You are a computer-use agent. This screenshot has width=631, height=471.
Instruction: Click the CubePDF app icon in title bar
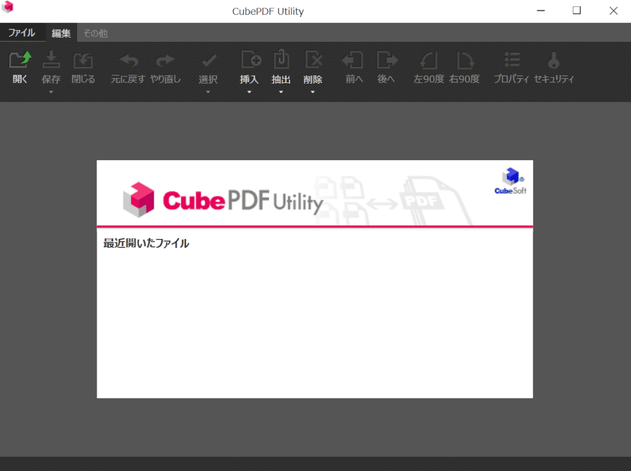click(8, 6)
